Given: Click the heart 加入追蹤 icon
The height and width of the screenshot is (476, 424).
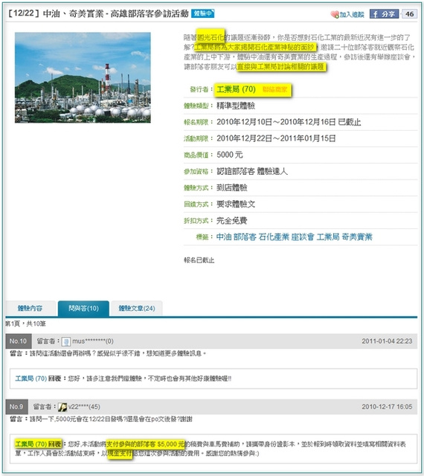Looking at the screenshot, I should click(335, 14).
